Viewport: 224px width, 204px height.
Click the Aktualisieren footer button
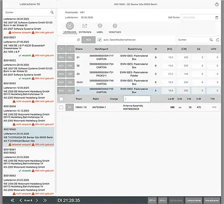[x=212, y=201]
